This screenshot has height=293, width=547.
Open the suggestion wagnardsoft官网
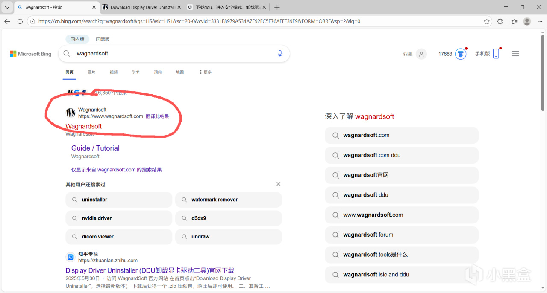[402, 175]
